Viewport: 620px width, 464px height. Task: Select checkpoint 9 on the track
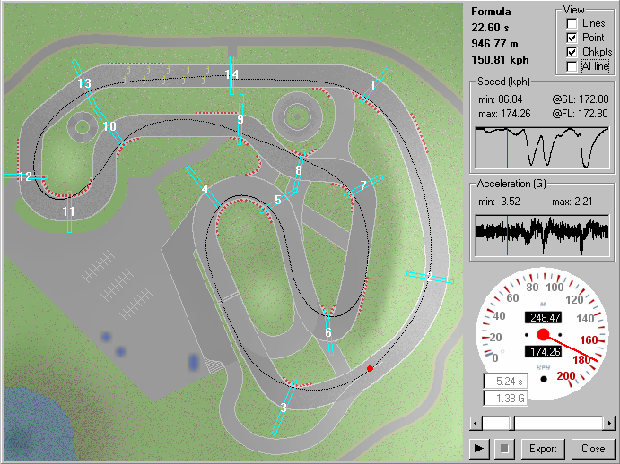tap(240, 119)
